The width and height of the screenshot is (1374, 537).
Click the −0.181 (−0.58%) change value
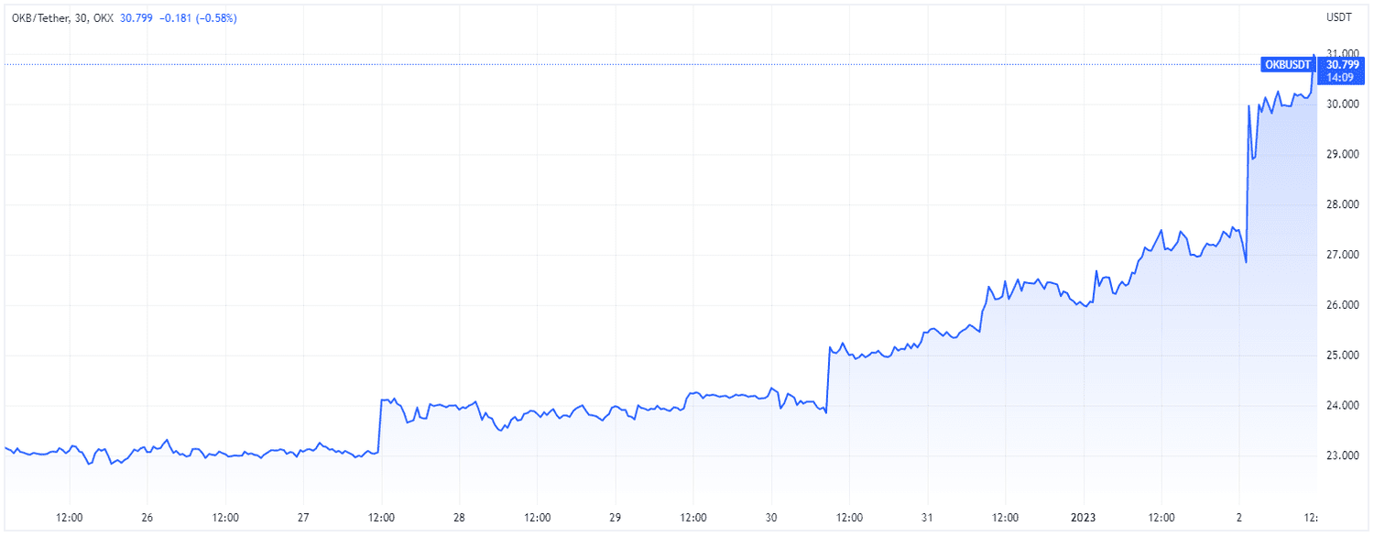(x=196, y=17)
